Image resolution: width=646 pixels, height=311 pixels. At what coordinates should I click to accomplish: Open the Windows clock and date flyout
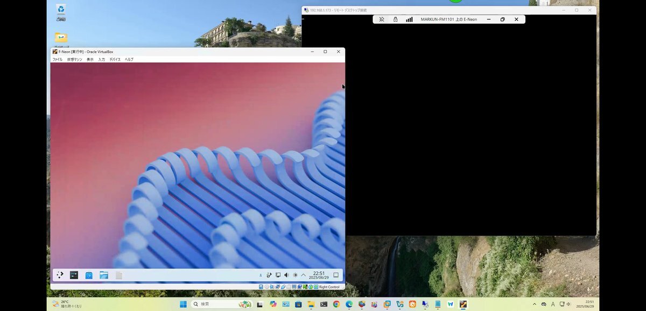tap(585, 304)
